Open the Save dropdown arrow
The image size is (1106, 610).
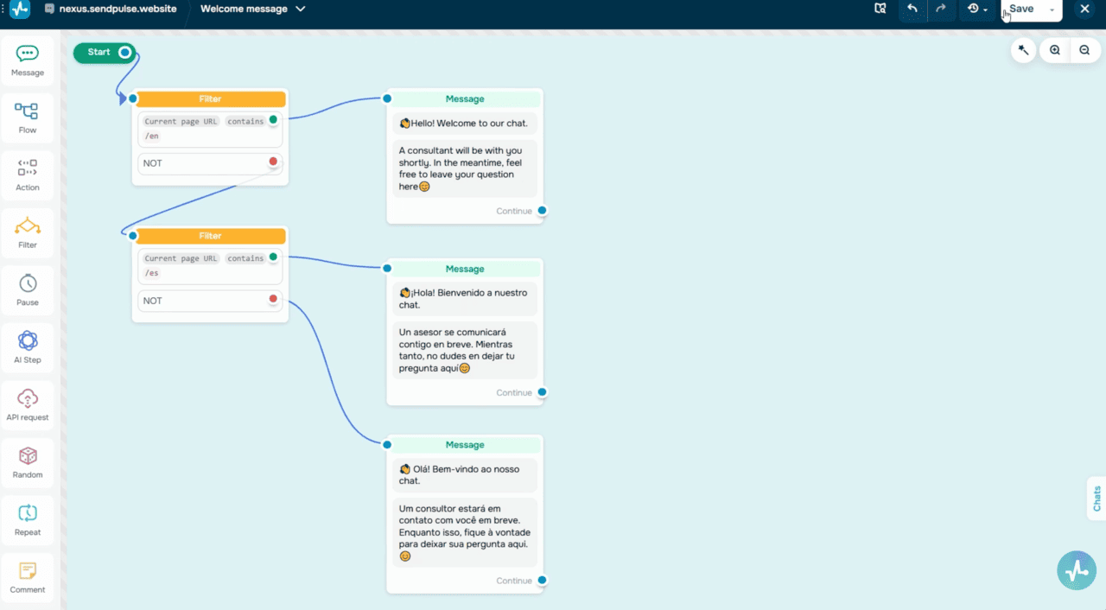point(1052,10)
